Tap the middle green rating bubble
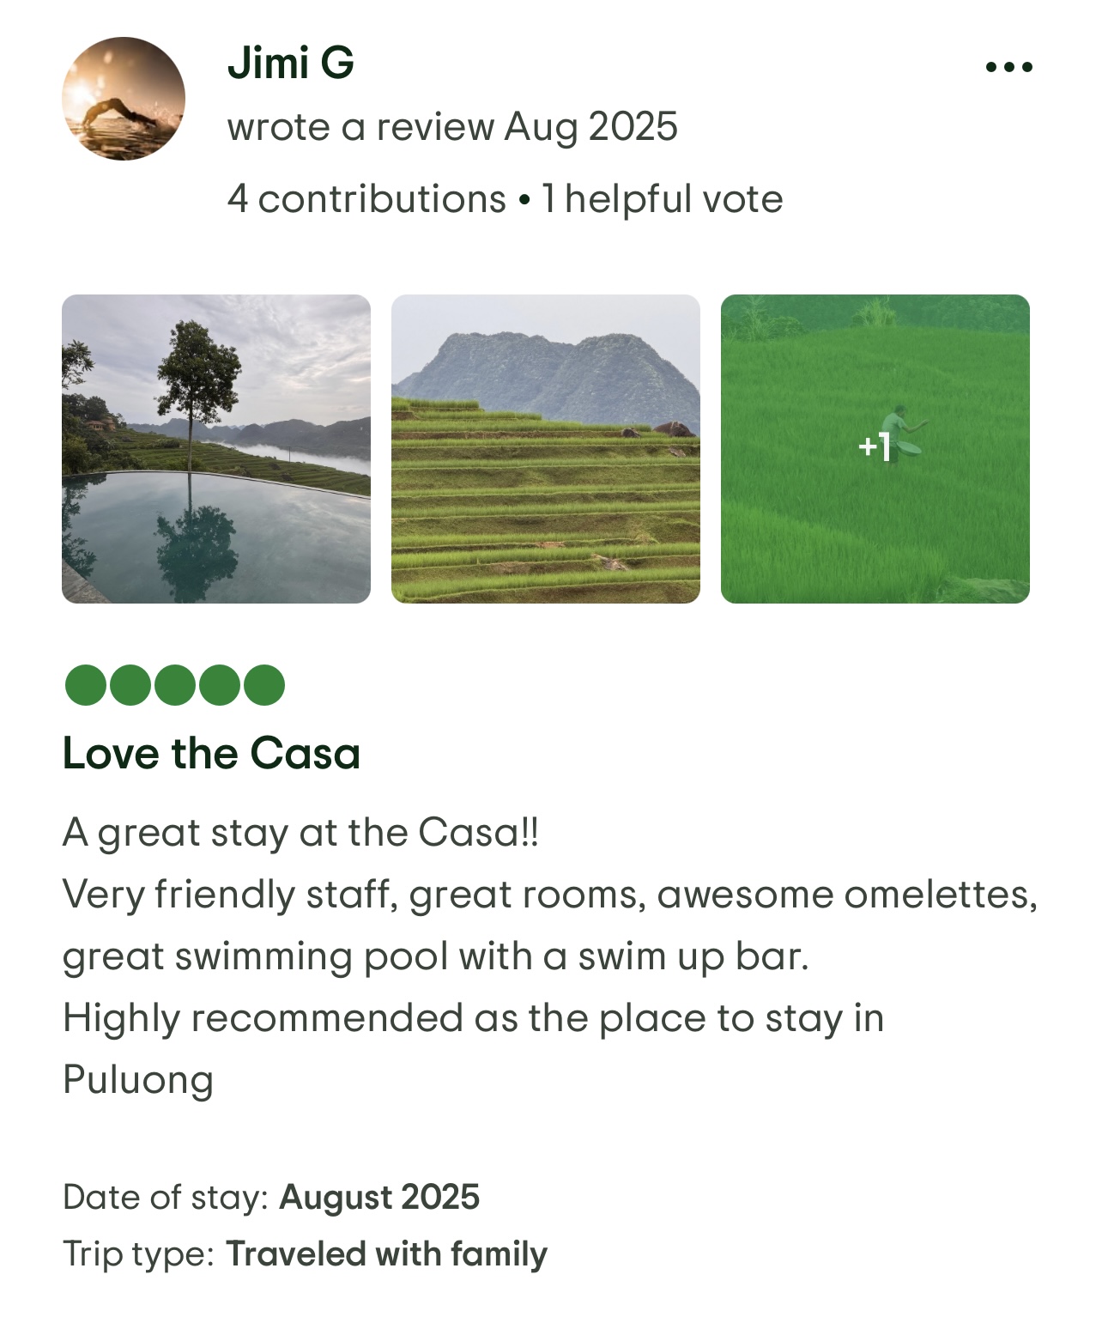The height and width of the screenshot is (1323, 1102). (x=174, y=685)
